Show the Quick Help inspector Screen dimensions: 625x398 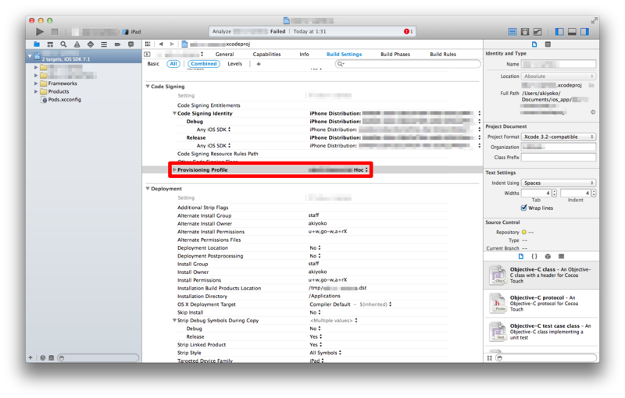[x=548, y=44]
